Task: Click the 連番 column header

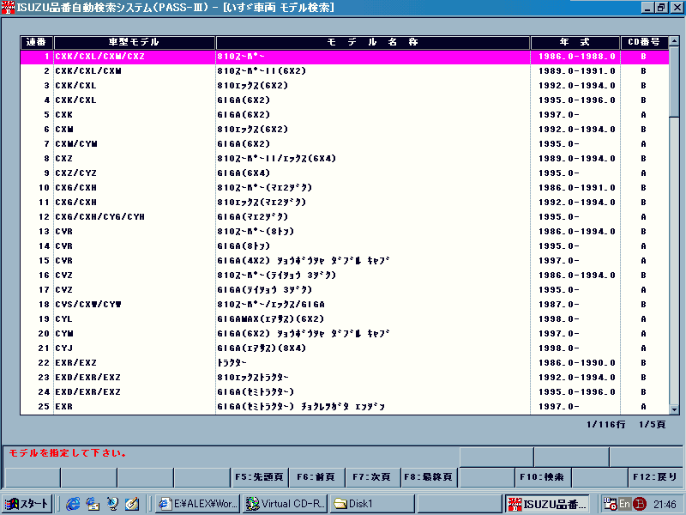Action: click(36, 42)
